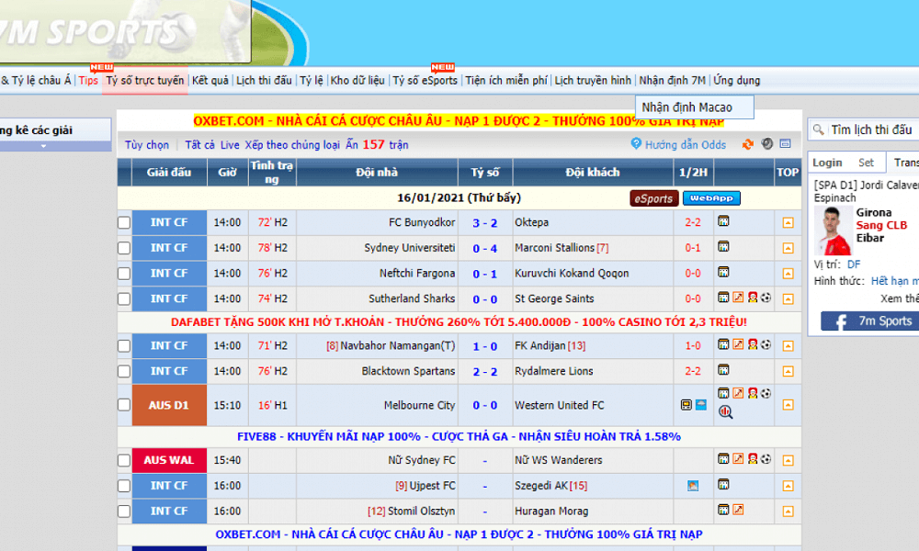Click the Tùy chọn link
919x551 pixels.
tap(146, 144)
